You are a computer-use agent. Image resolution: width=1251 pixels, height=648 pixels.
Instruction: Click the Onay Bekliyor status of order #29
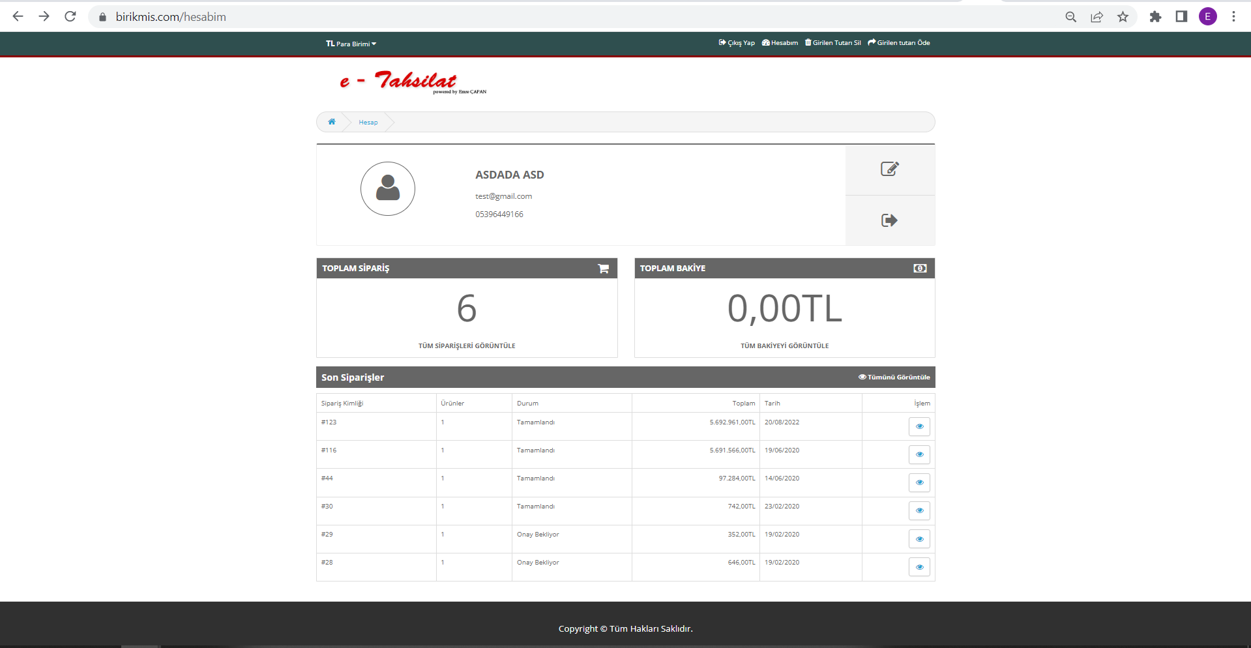click(x=538, y=535)
